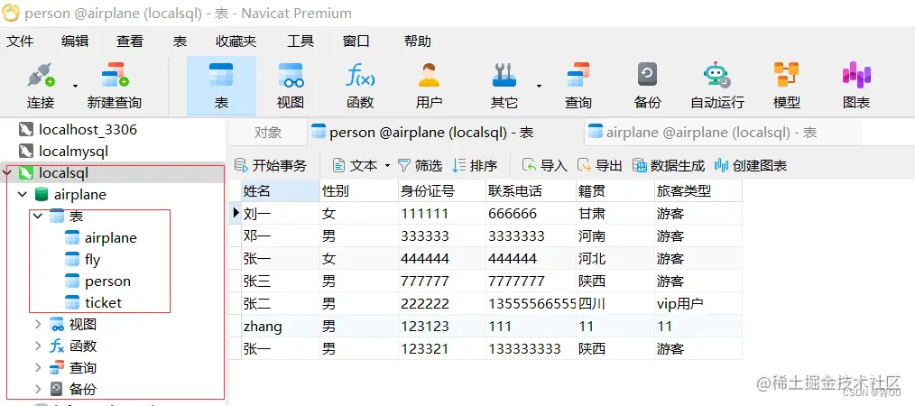Open the dropdown arrow next to 其它
Image resolution: width=915 pixels, height=406 pixels.
pyautogui.click(x=539, y=87)
